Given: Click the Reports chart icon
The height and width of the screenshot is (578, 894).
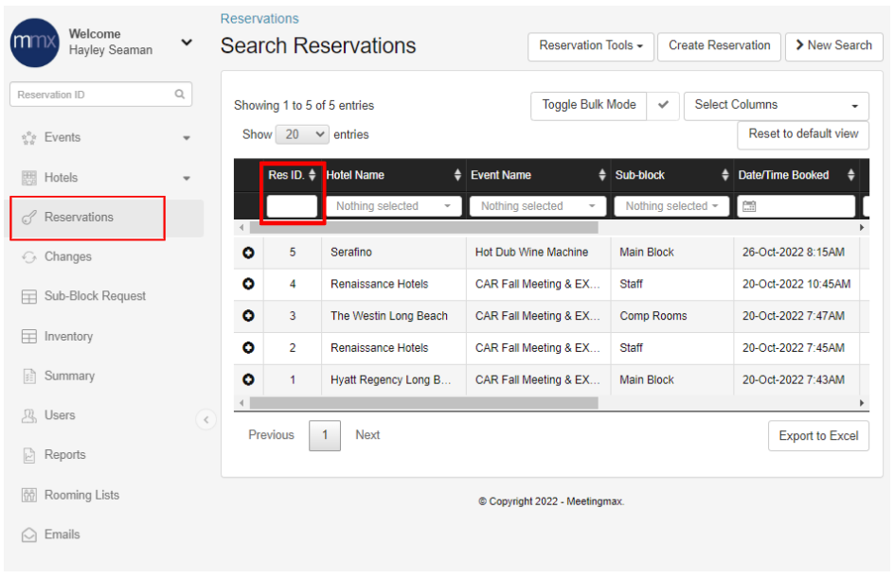Looking at the screenshot, I should tap(29, 455).
